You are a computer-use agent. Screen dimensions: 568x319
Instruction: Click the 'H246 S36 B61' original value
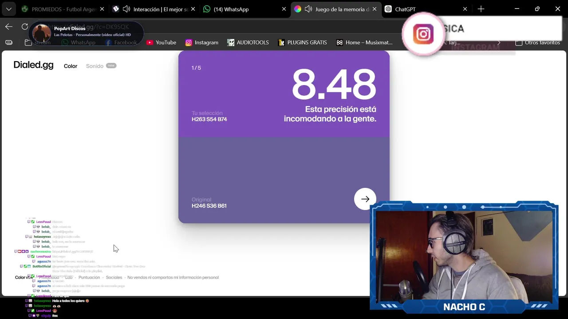pyautogui.click(x=209, y=206)
